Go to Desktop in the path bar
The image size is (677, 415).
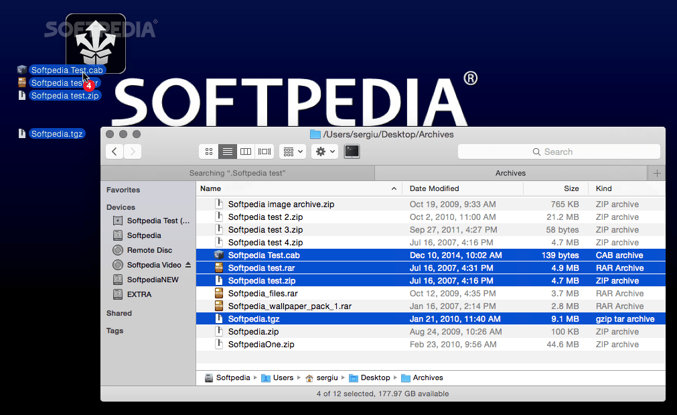click(370, 378)
